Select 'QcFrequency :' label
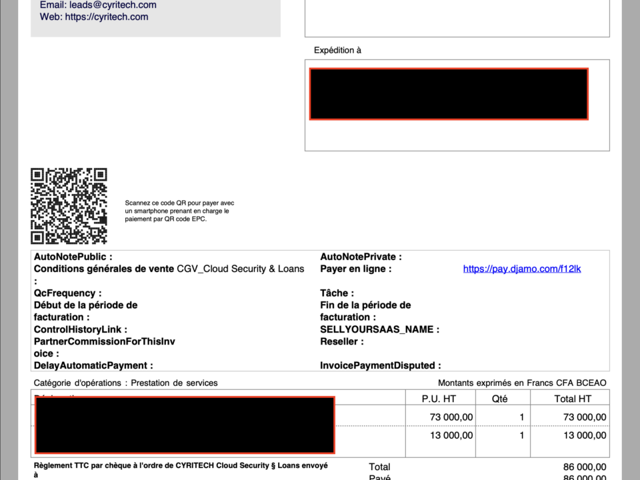Viewport: 640px width, 480px height. tap(68, 293)
